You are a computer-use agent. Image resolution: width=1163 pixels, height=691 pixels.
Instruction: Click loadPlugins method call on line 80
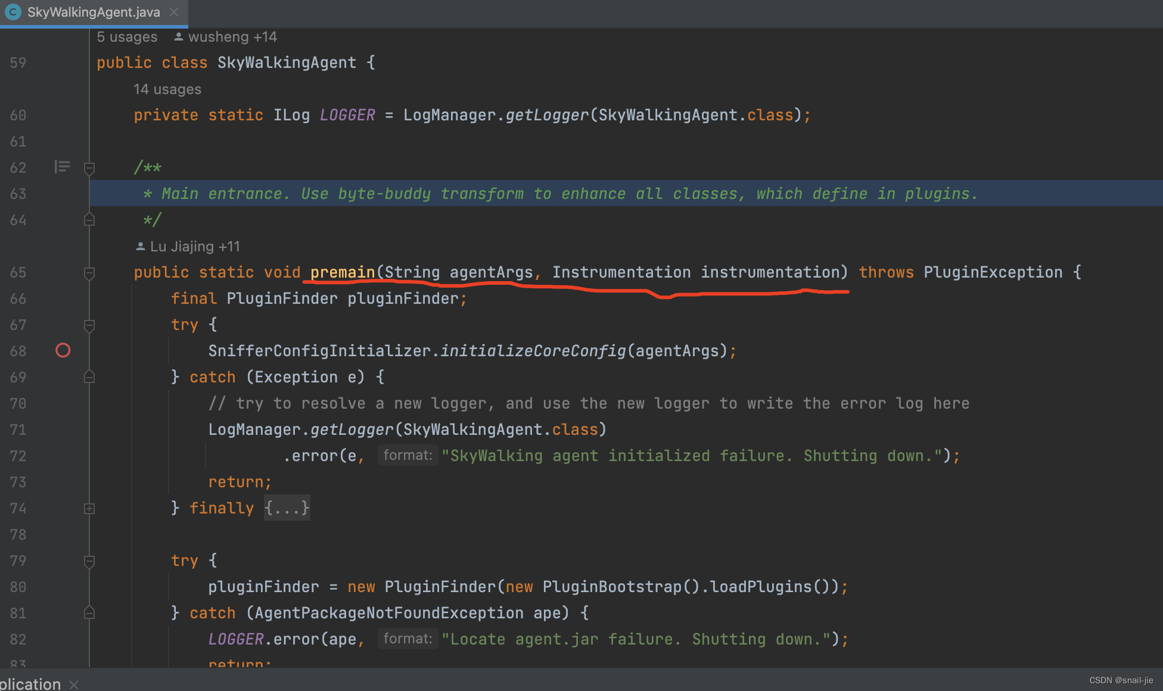pyautogui.click(x=761, y=587)
